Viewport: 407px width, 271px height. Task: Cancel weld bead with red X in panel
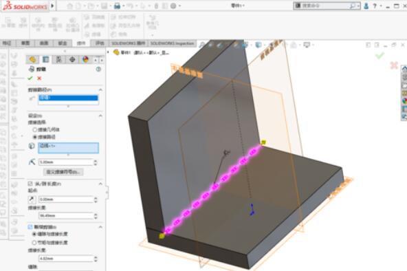click(x=39, y=78)
